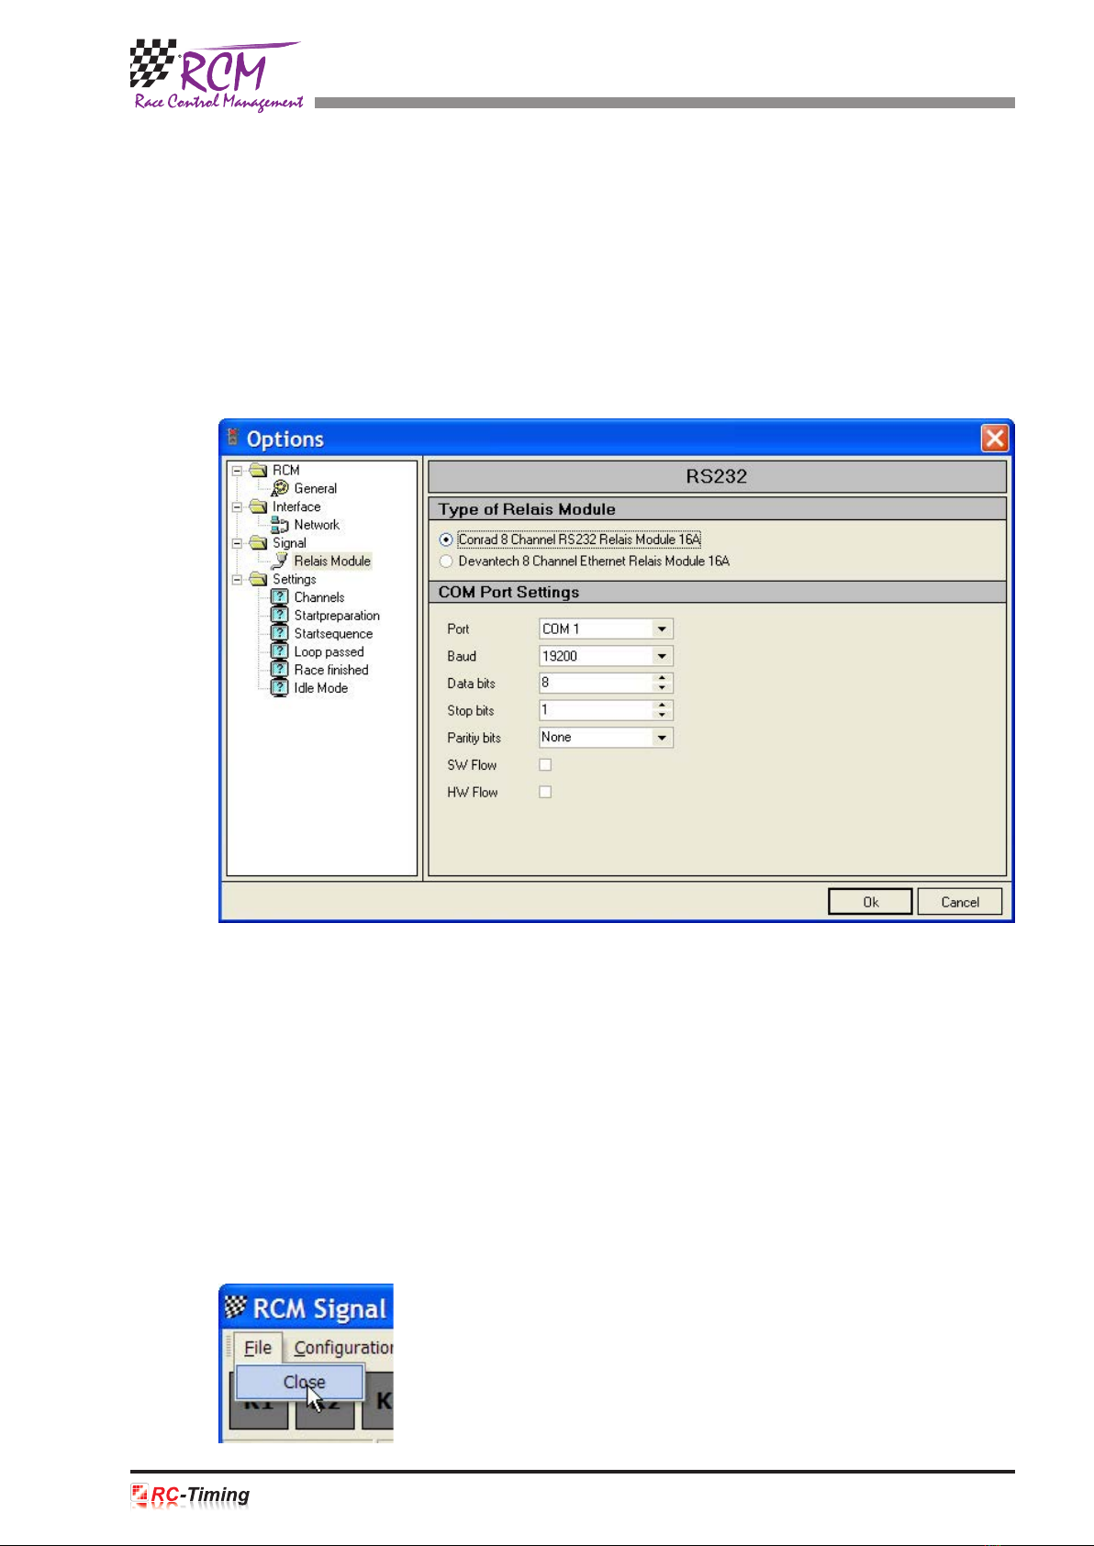Click the Loop passed settings icon
Screen dimensions: 1094x1546
point(280,651)
